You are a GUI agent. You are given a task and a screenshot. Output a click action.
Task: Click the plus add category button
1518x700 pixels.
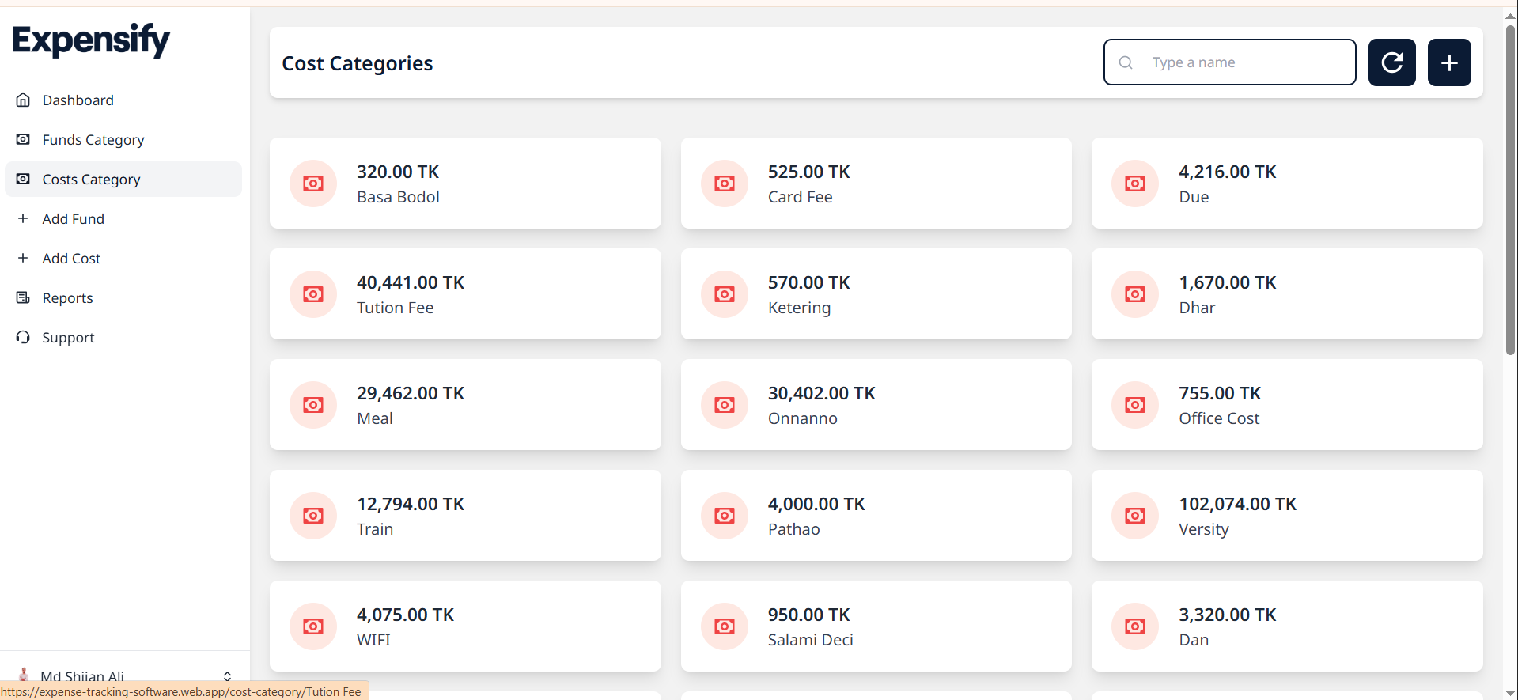pyautogui.click(x=1449, y=62)
